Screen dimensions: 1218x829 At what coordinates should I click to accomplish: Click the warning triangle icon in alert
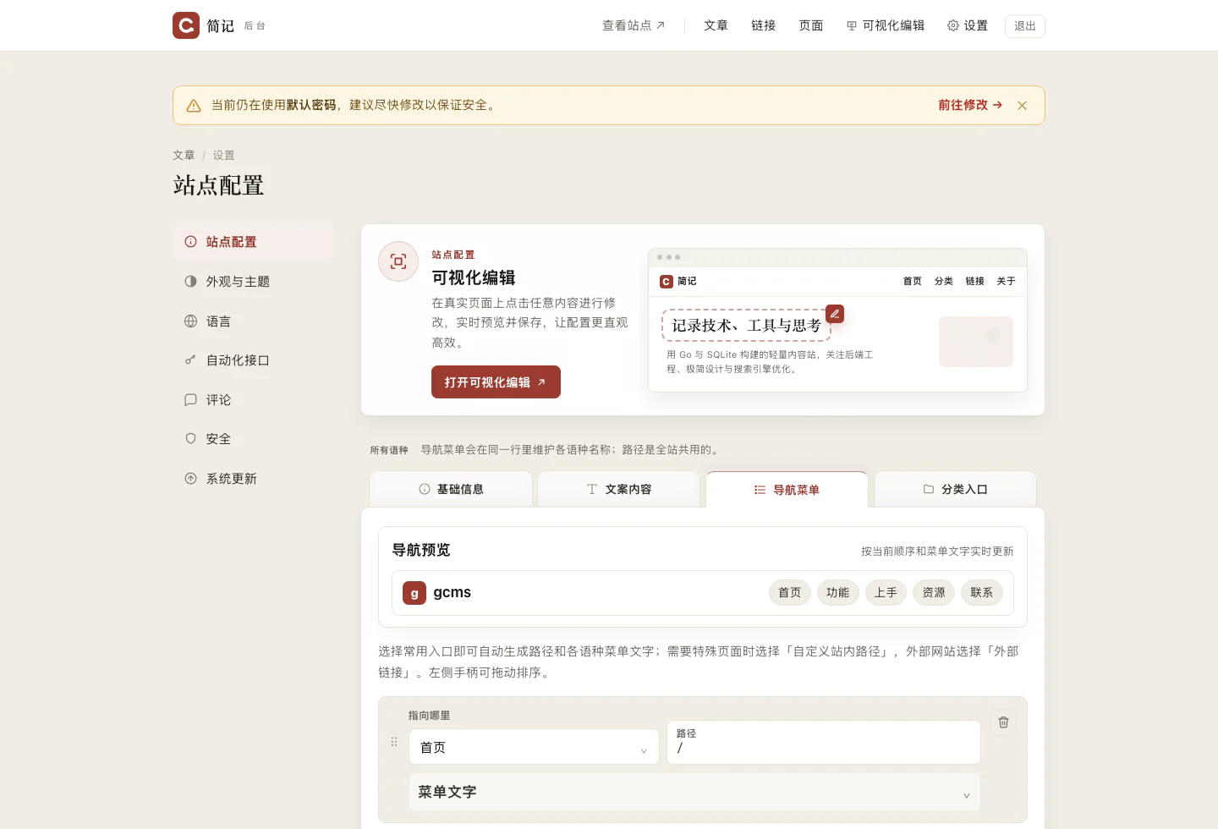click(194, 106)
